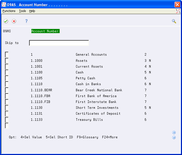Open the Help menu
Viewport: 182px width, 155px height.
click(32, 11)
